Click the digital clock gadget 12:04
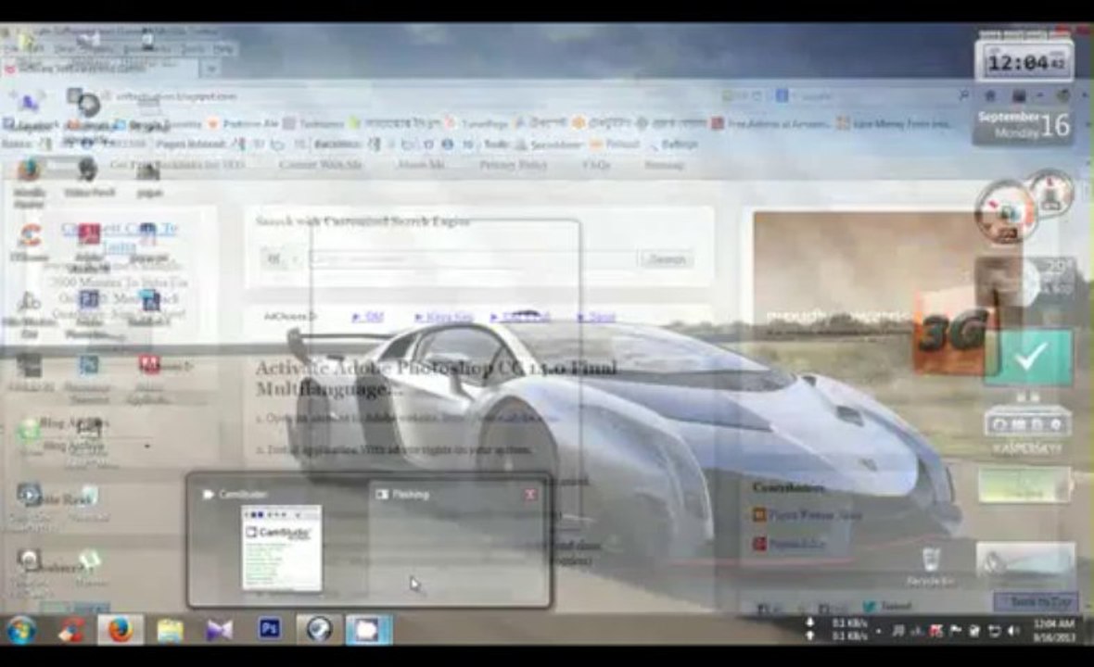 pos(1024,62)
